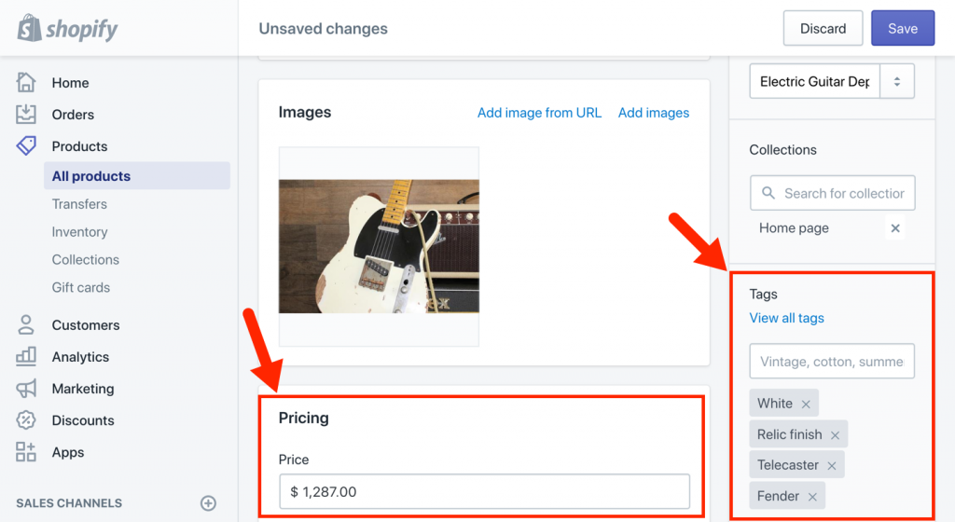Open the Apps grid icon
955x522 pixels.
26,452
